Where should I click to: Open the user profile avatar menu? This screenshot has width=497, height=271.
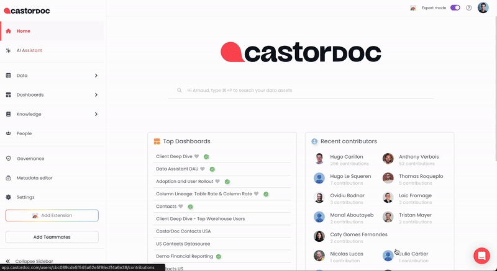pos(483,8)
